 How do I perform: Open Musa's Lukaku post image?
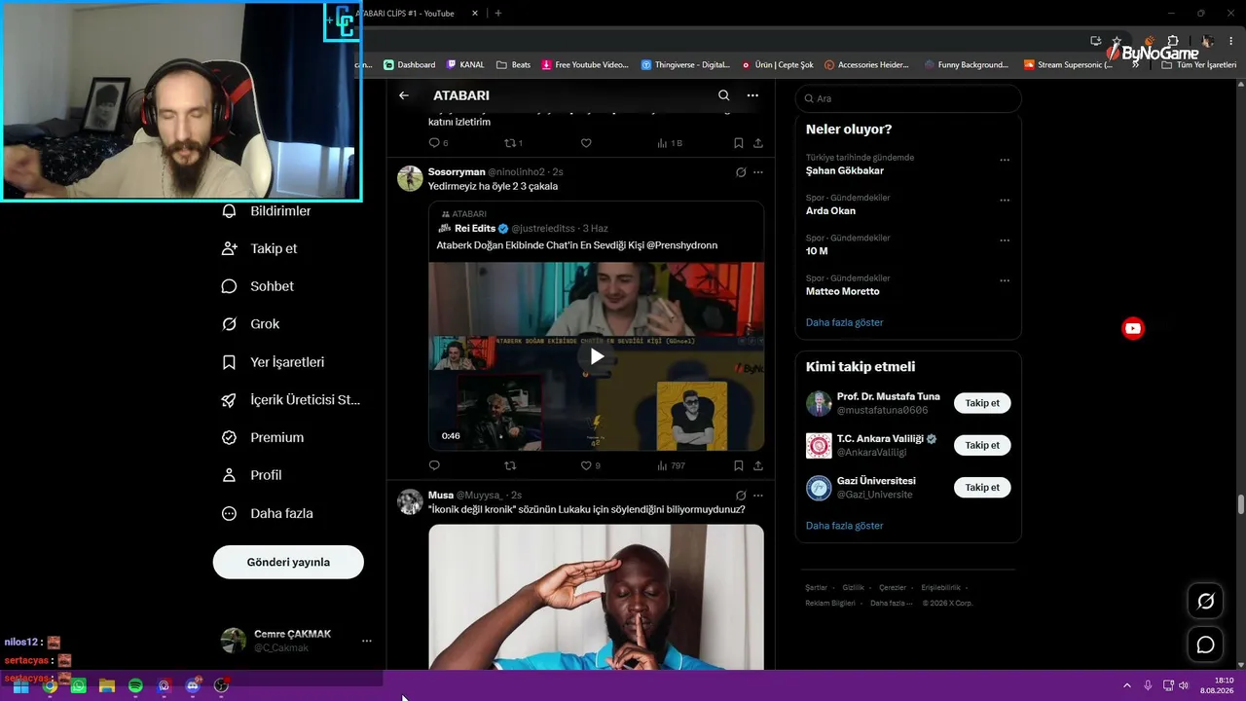[596, 597]
